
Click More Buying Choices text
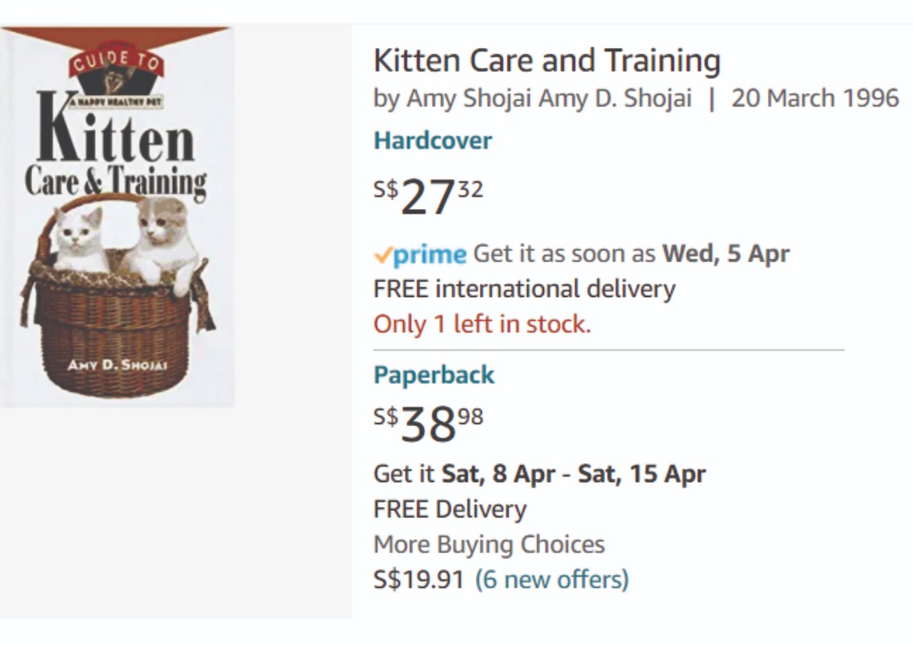pos(491,544)
